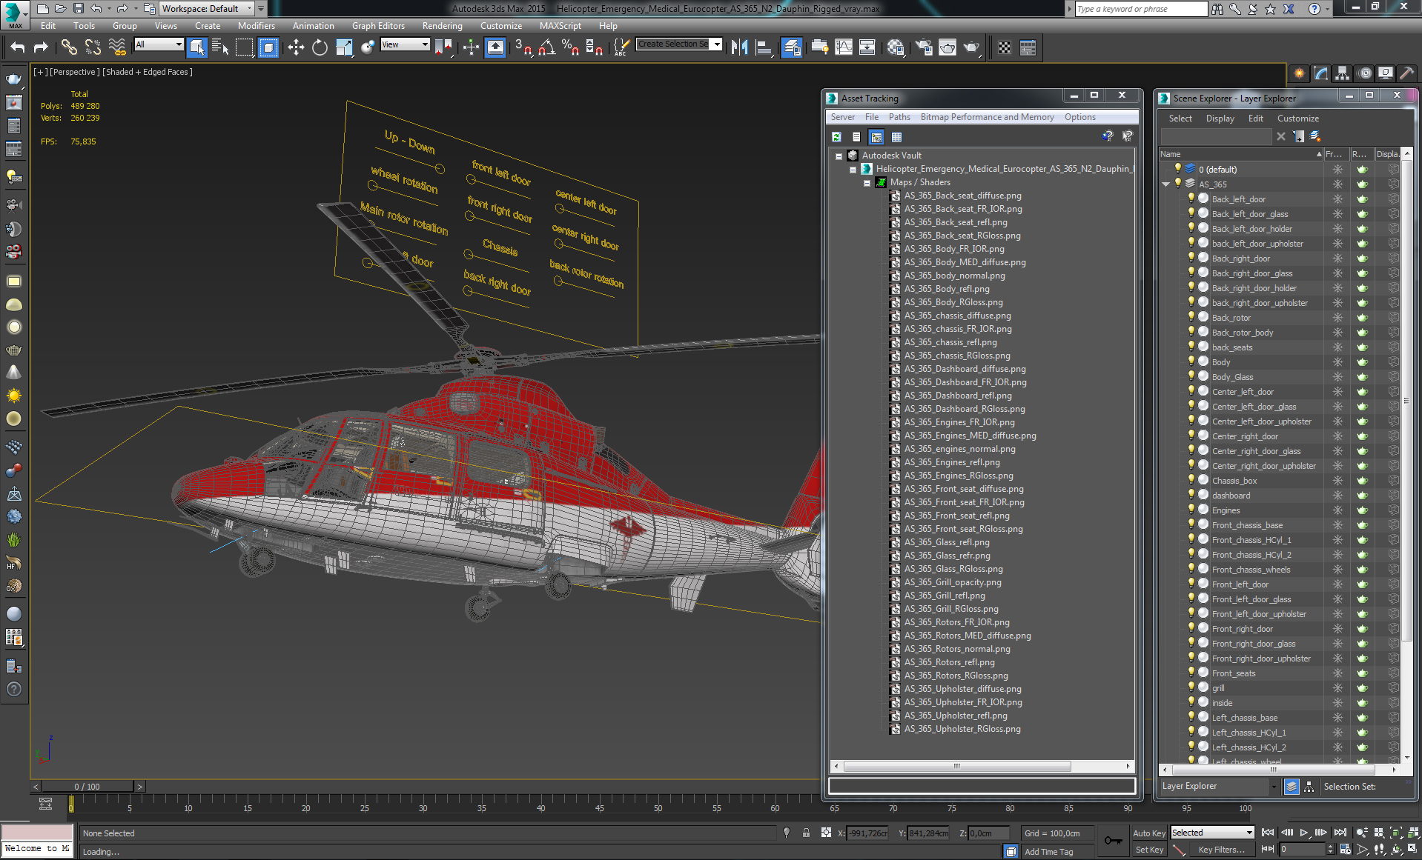
Task: Open the Curve Editor
Action: point(844,47)
